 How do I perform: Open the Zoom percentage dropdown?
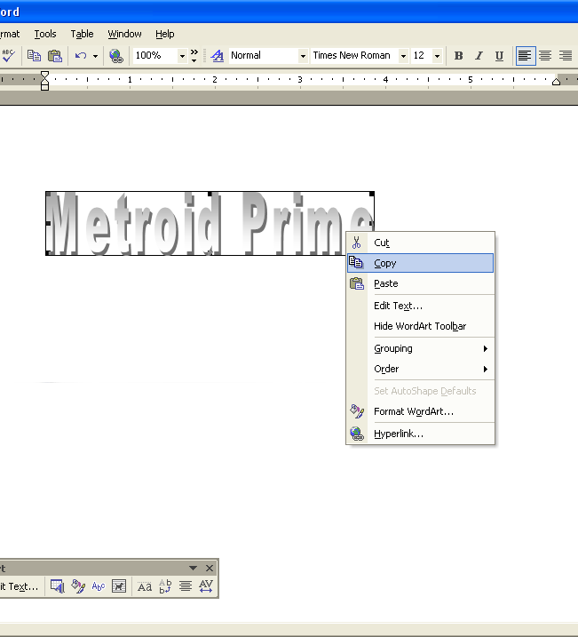tap(182, 55)
